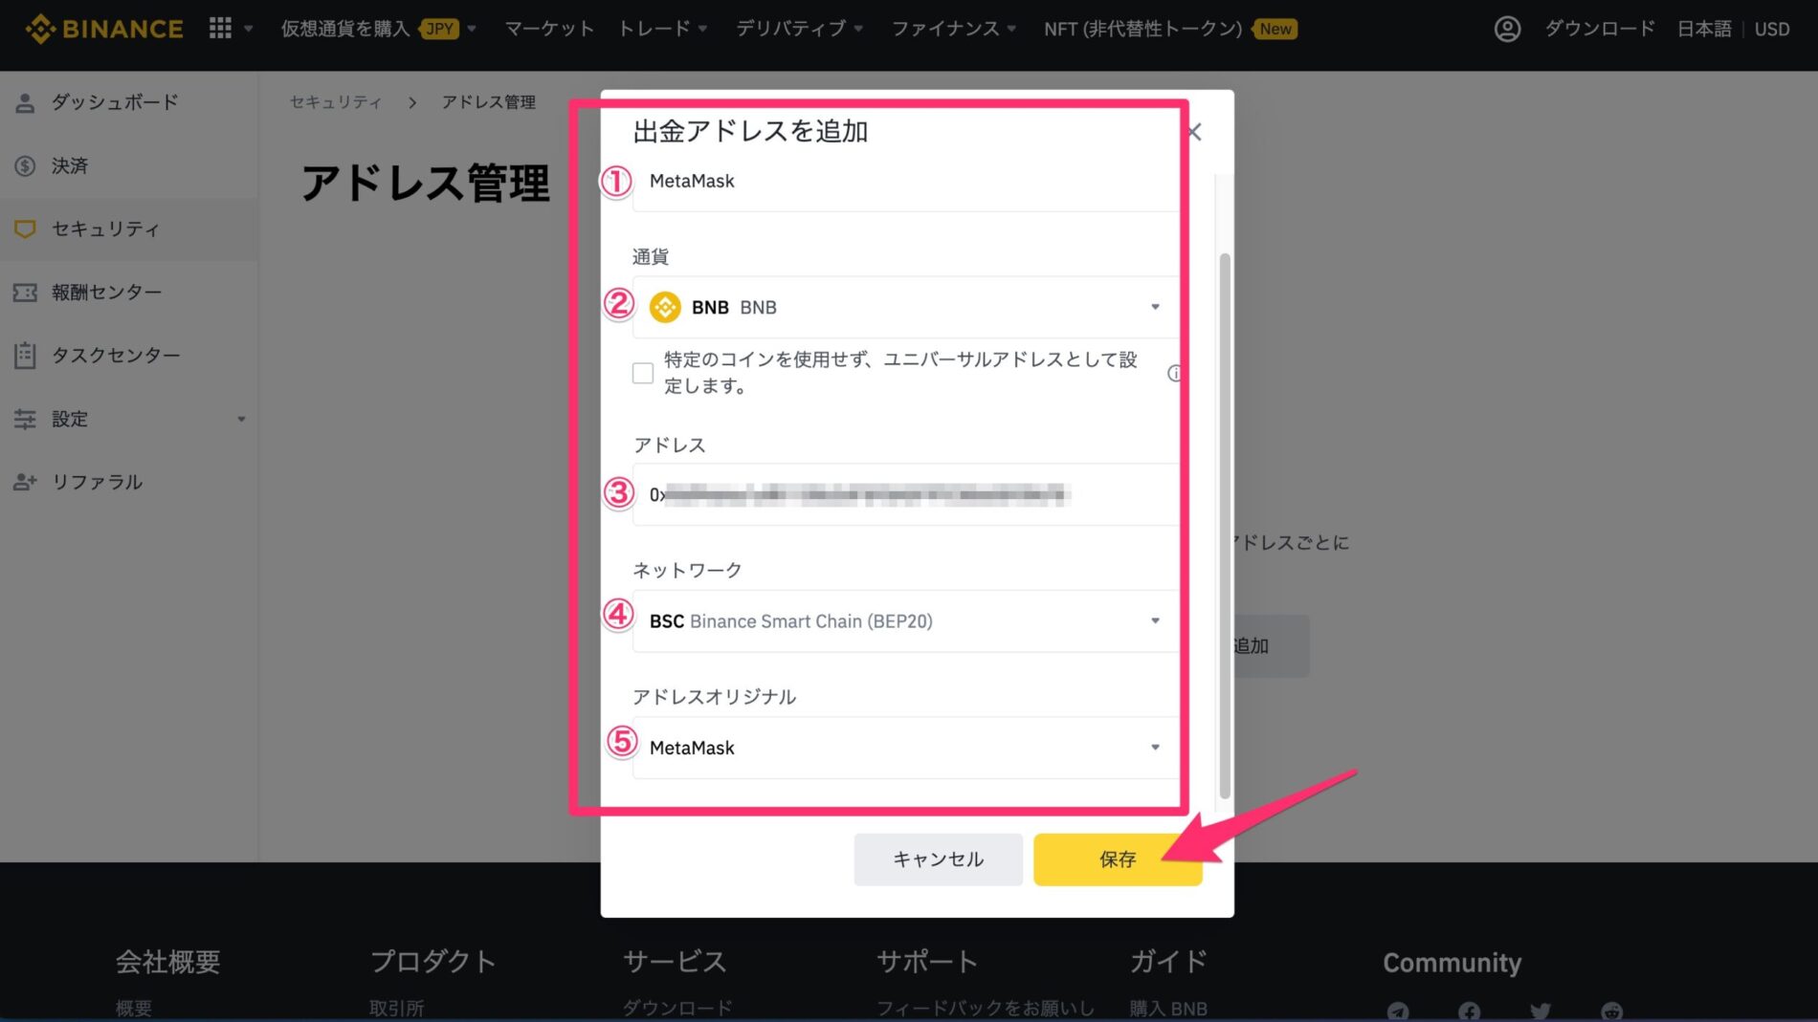Open ダウンロード in the top bar
Viewport: 1818px width, 1022px height.
[x=1600, y=29]
